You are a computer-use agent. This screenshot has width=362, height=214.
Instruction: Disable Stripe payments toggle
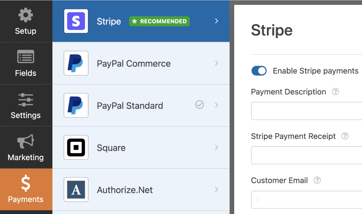tap(259, 71)
